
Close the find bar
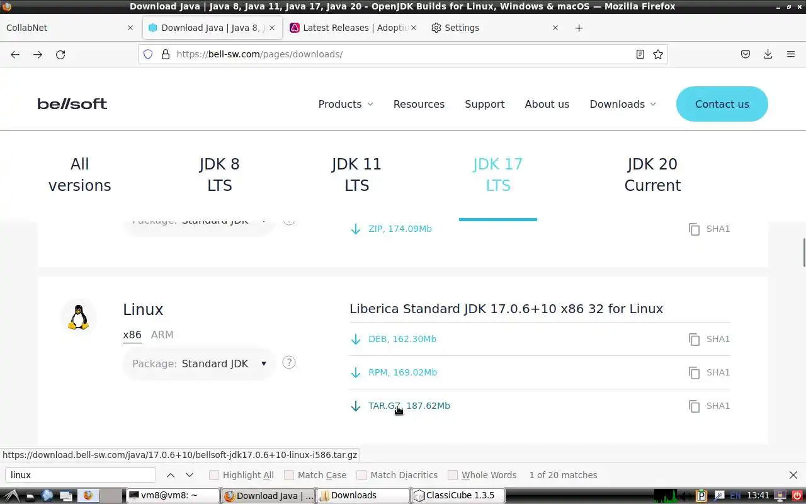tap(793, 475)
